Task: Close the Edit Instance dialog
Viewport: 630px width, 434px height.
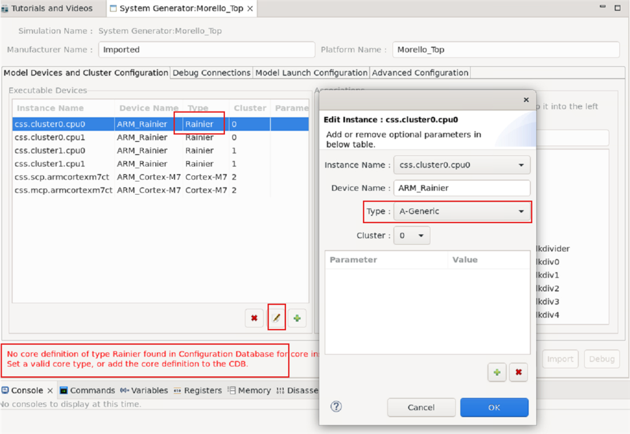Action: coord(526,100)
